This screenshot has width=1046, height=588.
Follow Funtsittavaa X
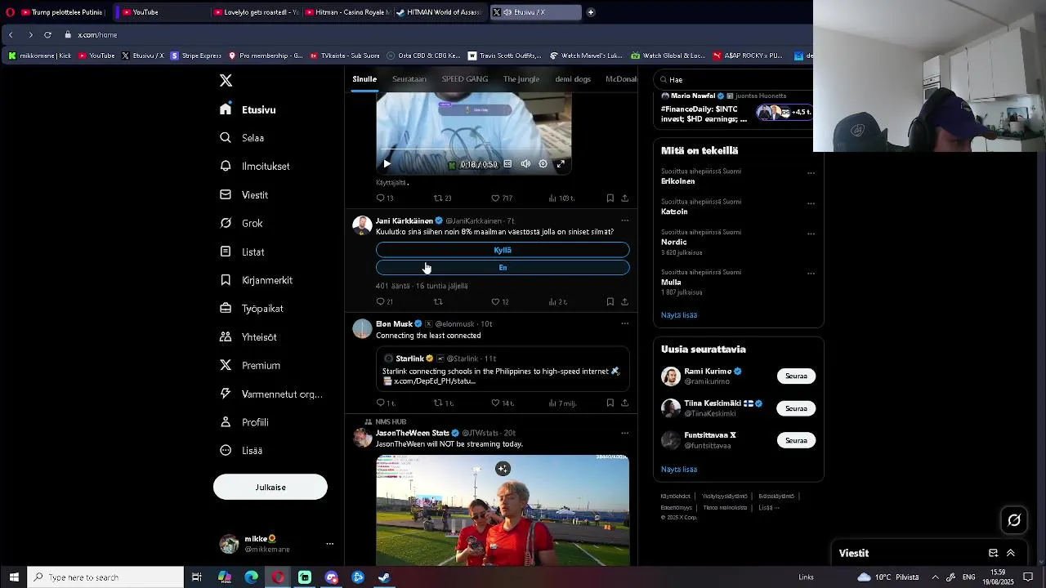[796, 440]
